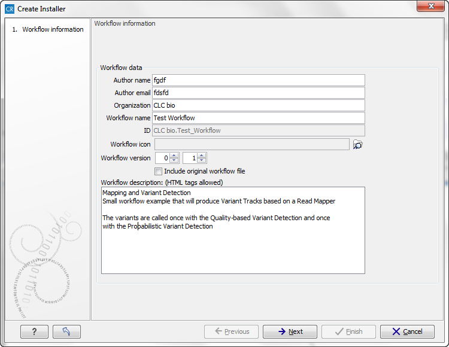Cancel the installer creation

pos(407,331)
